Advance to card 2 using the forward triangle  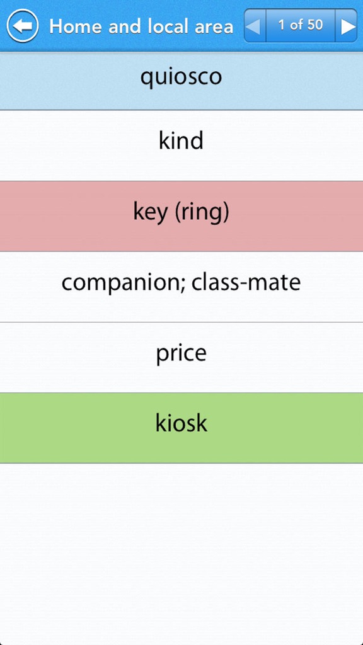point(347,26)
